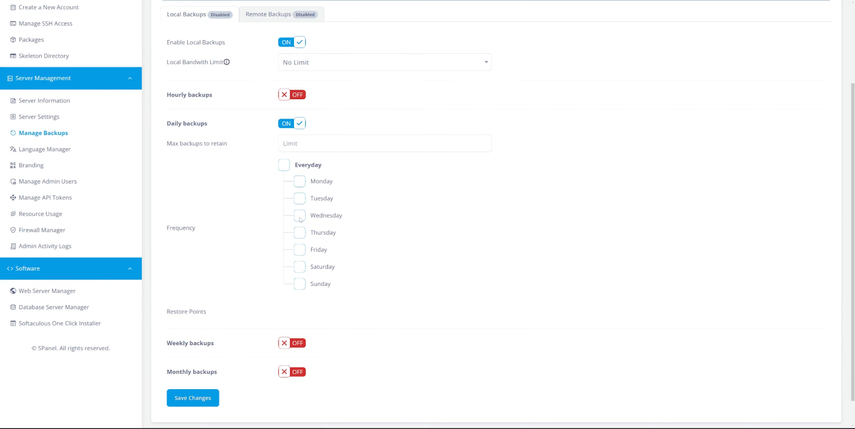Turn off Daily backups switch
Image resolution: width=855 pixels, height=429 pixels.
(x=292, y=123)
